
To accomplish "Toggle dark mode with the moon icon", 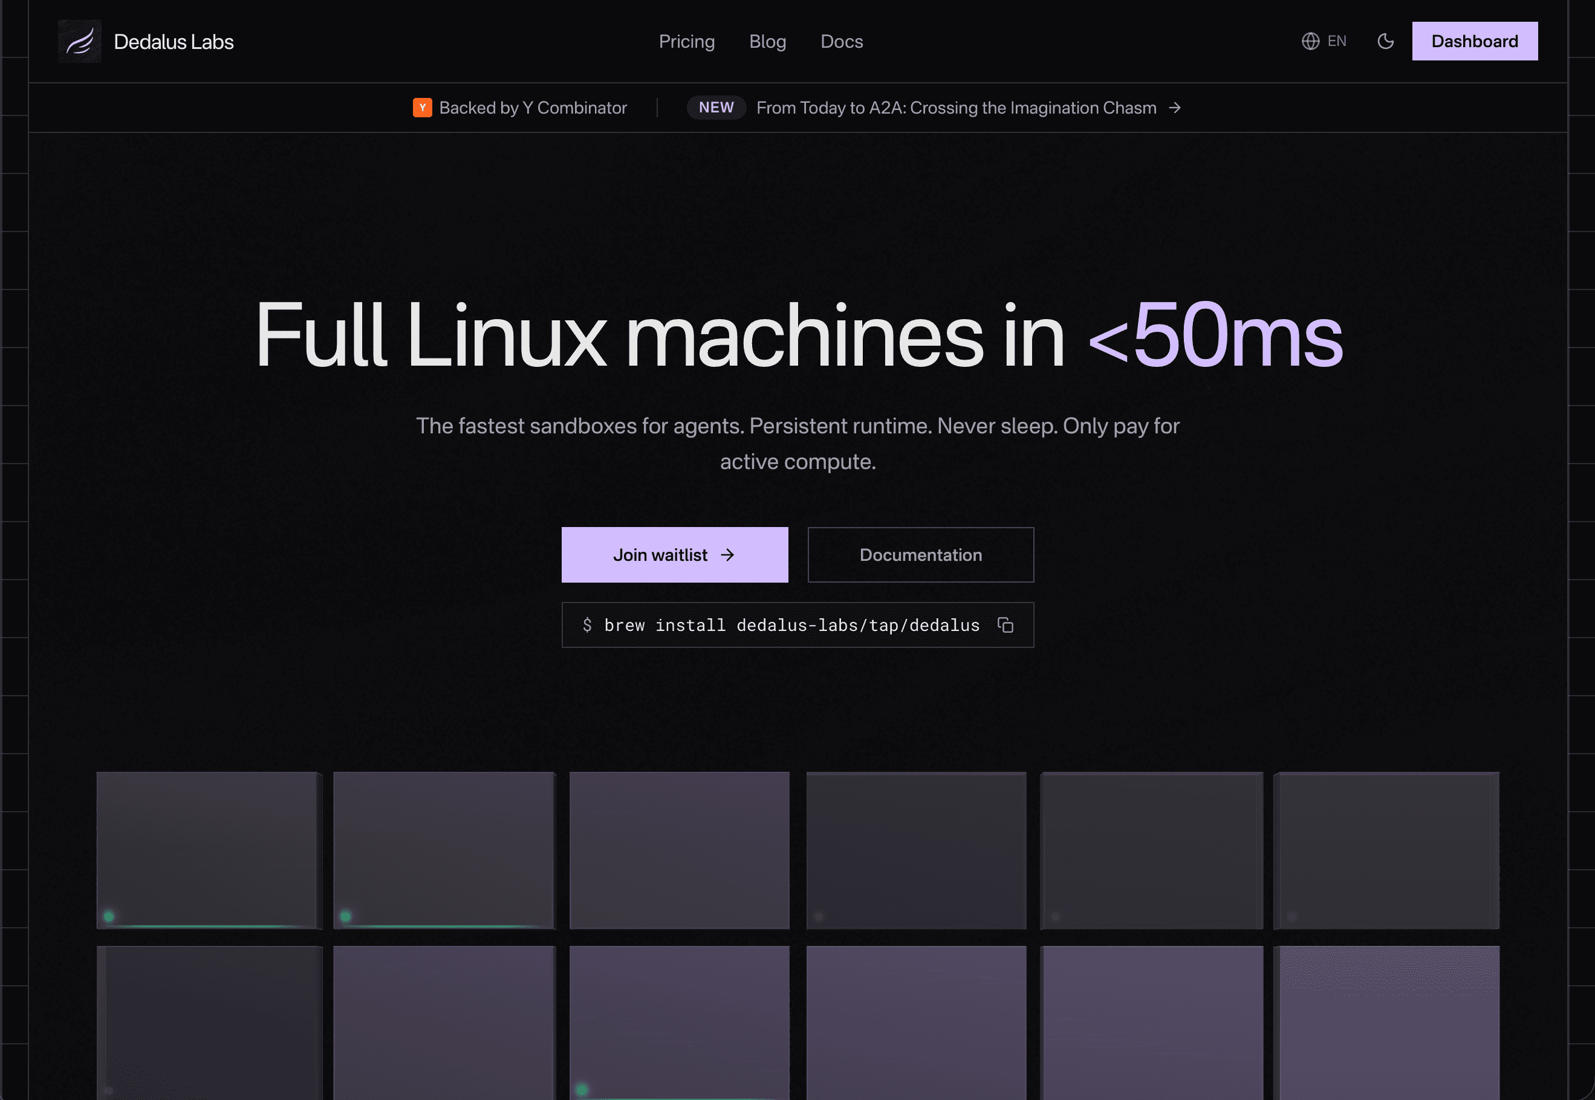I will coord(1385,41).
